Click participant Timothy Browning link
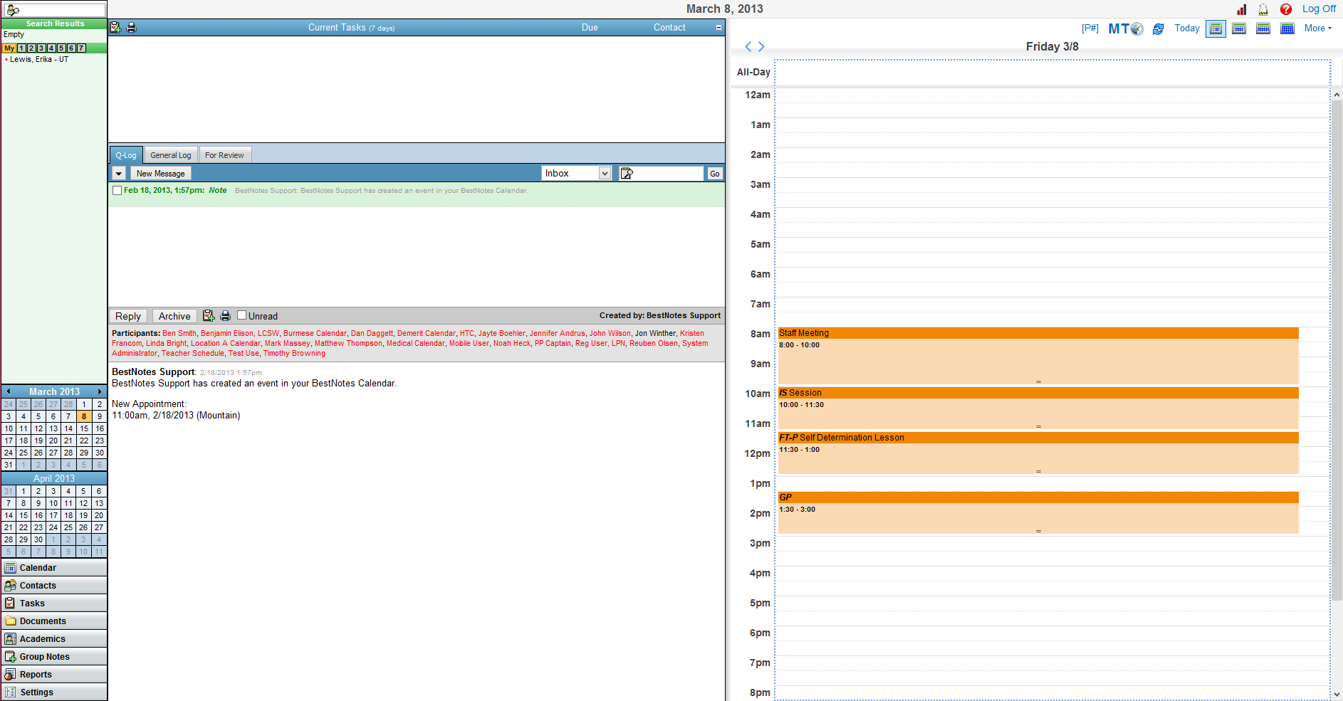Image resolution: width=1343 pixels, height=701 pixels. tap(294, 353)
